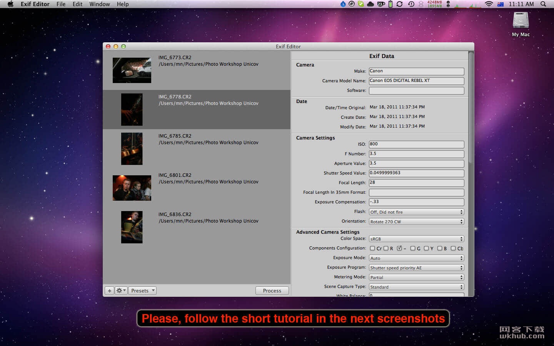Click the Time Machine menu bar icon

pos(411,4)
